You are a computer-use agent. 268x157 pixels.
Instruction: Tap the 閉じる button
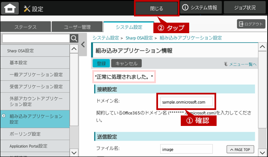tap(157, 8)
